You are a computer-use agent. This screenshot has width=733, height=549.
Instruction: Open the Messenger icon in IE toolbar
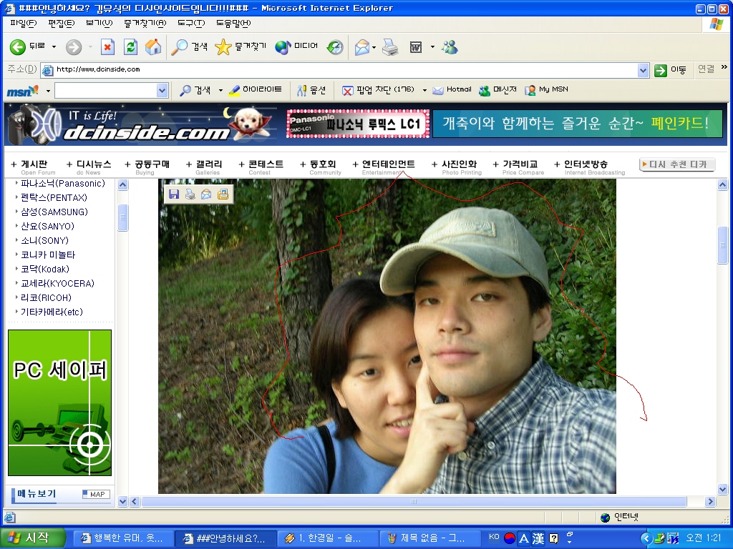450,47
